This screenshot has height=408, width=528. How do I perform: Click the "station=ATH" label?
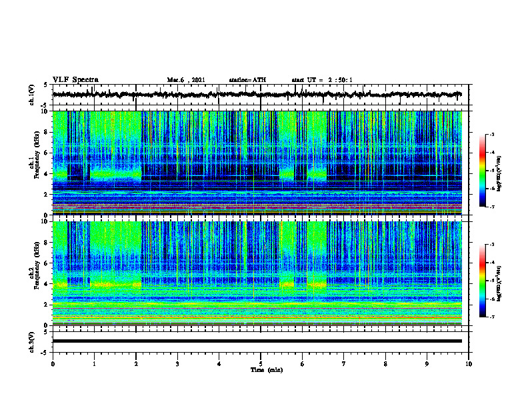[x=247, y=80]
